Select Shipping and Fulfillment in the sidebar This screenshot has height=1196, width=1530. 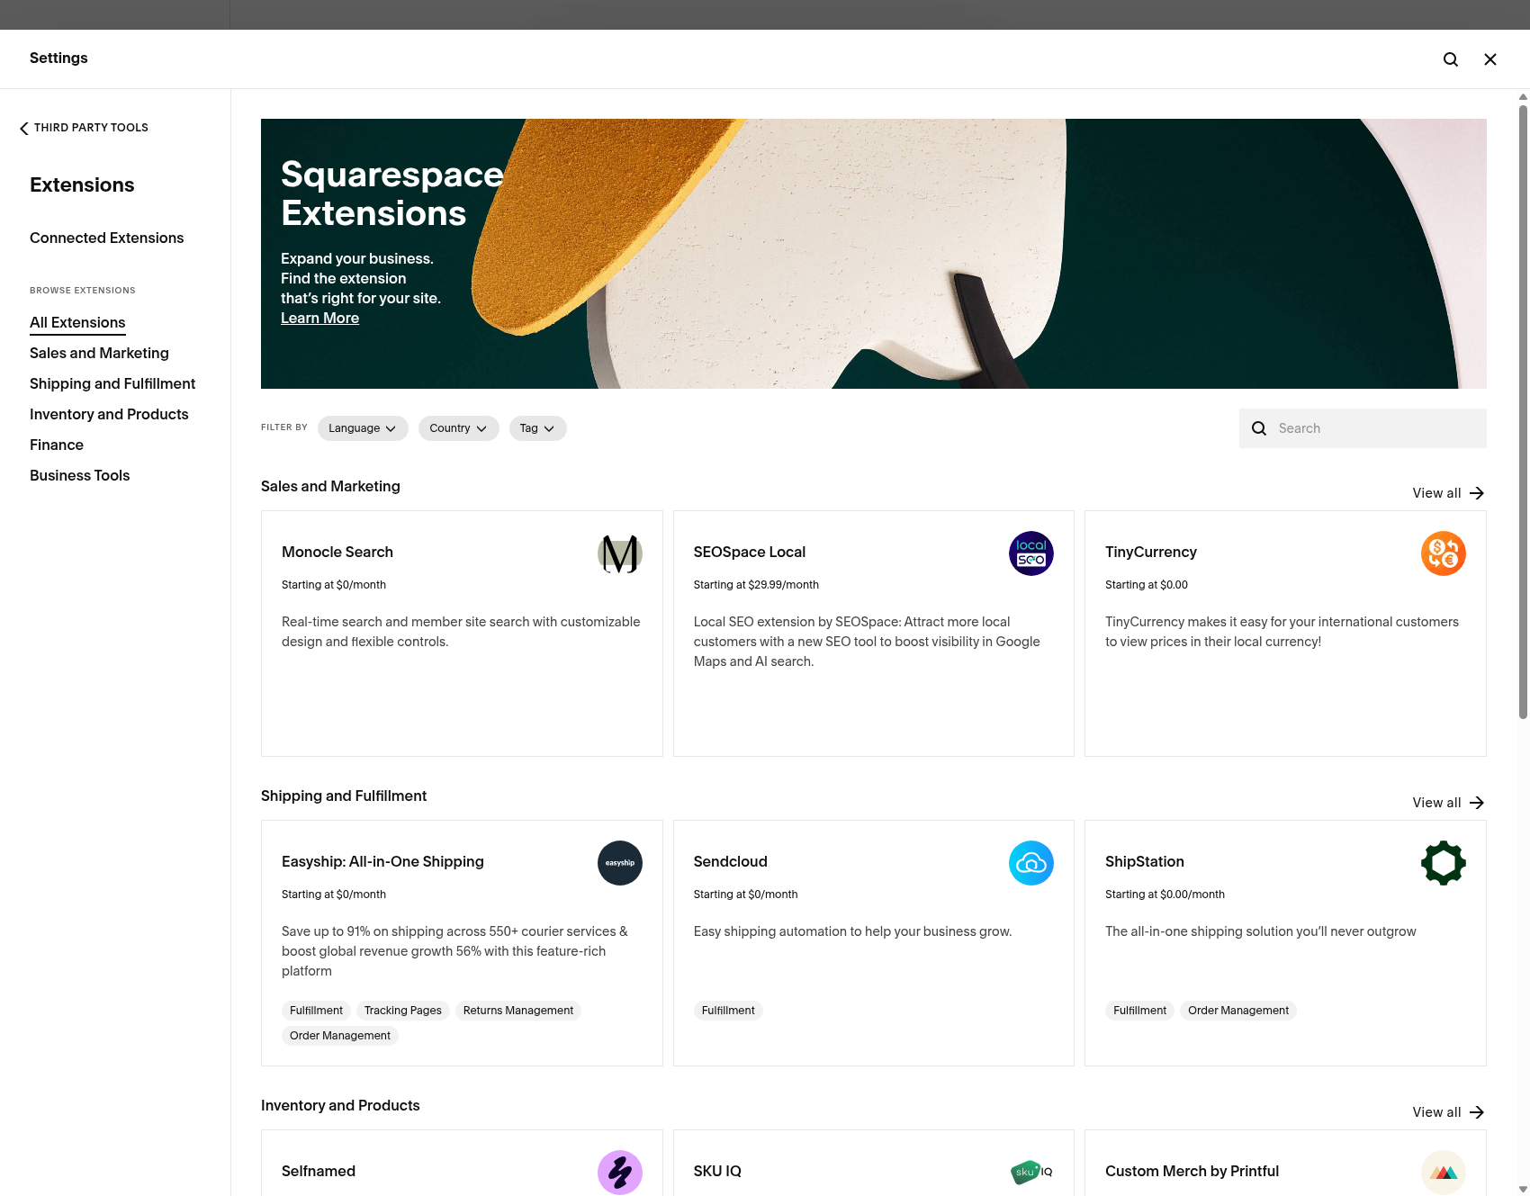(112, 383)
